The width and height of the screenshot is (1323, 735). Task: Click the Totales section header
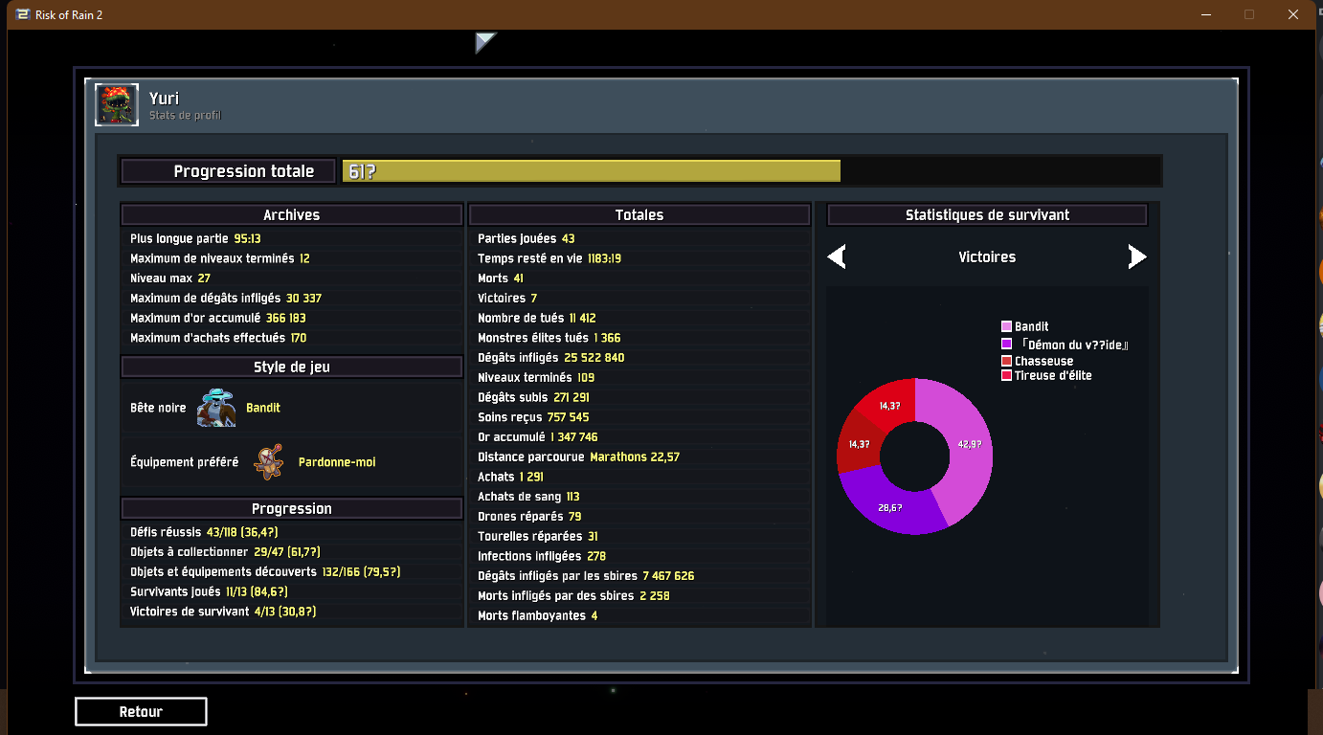(x=639, y=215)
